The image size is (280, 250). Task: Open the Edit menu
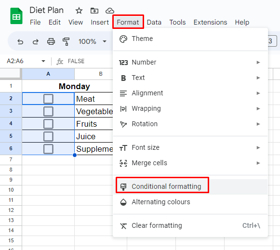[x=54, y=22]
